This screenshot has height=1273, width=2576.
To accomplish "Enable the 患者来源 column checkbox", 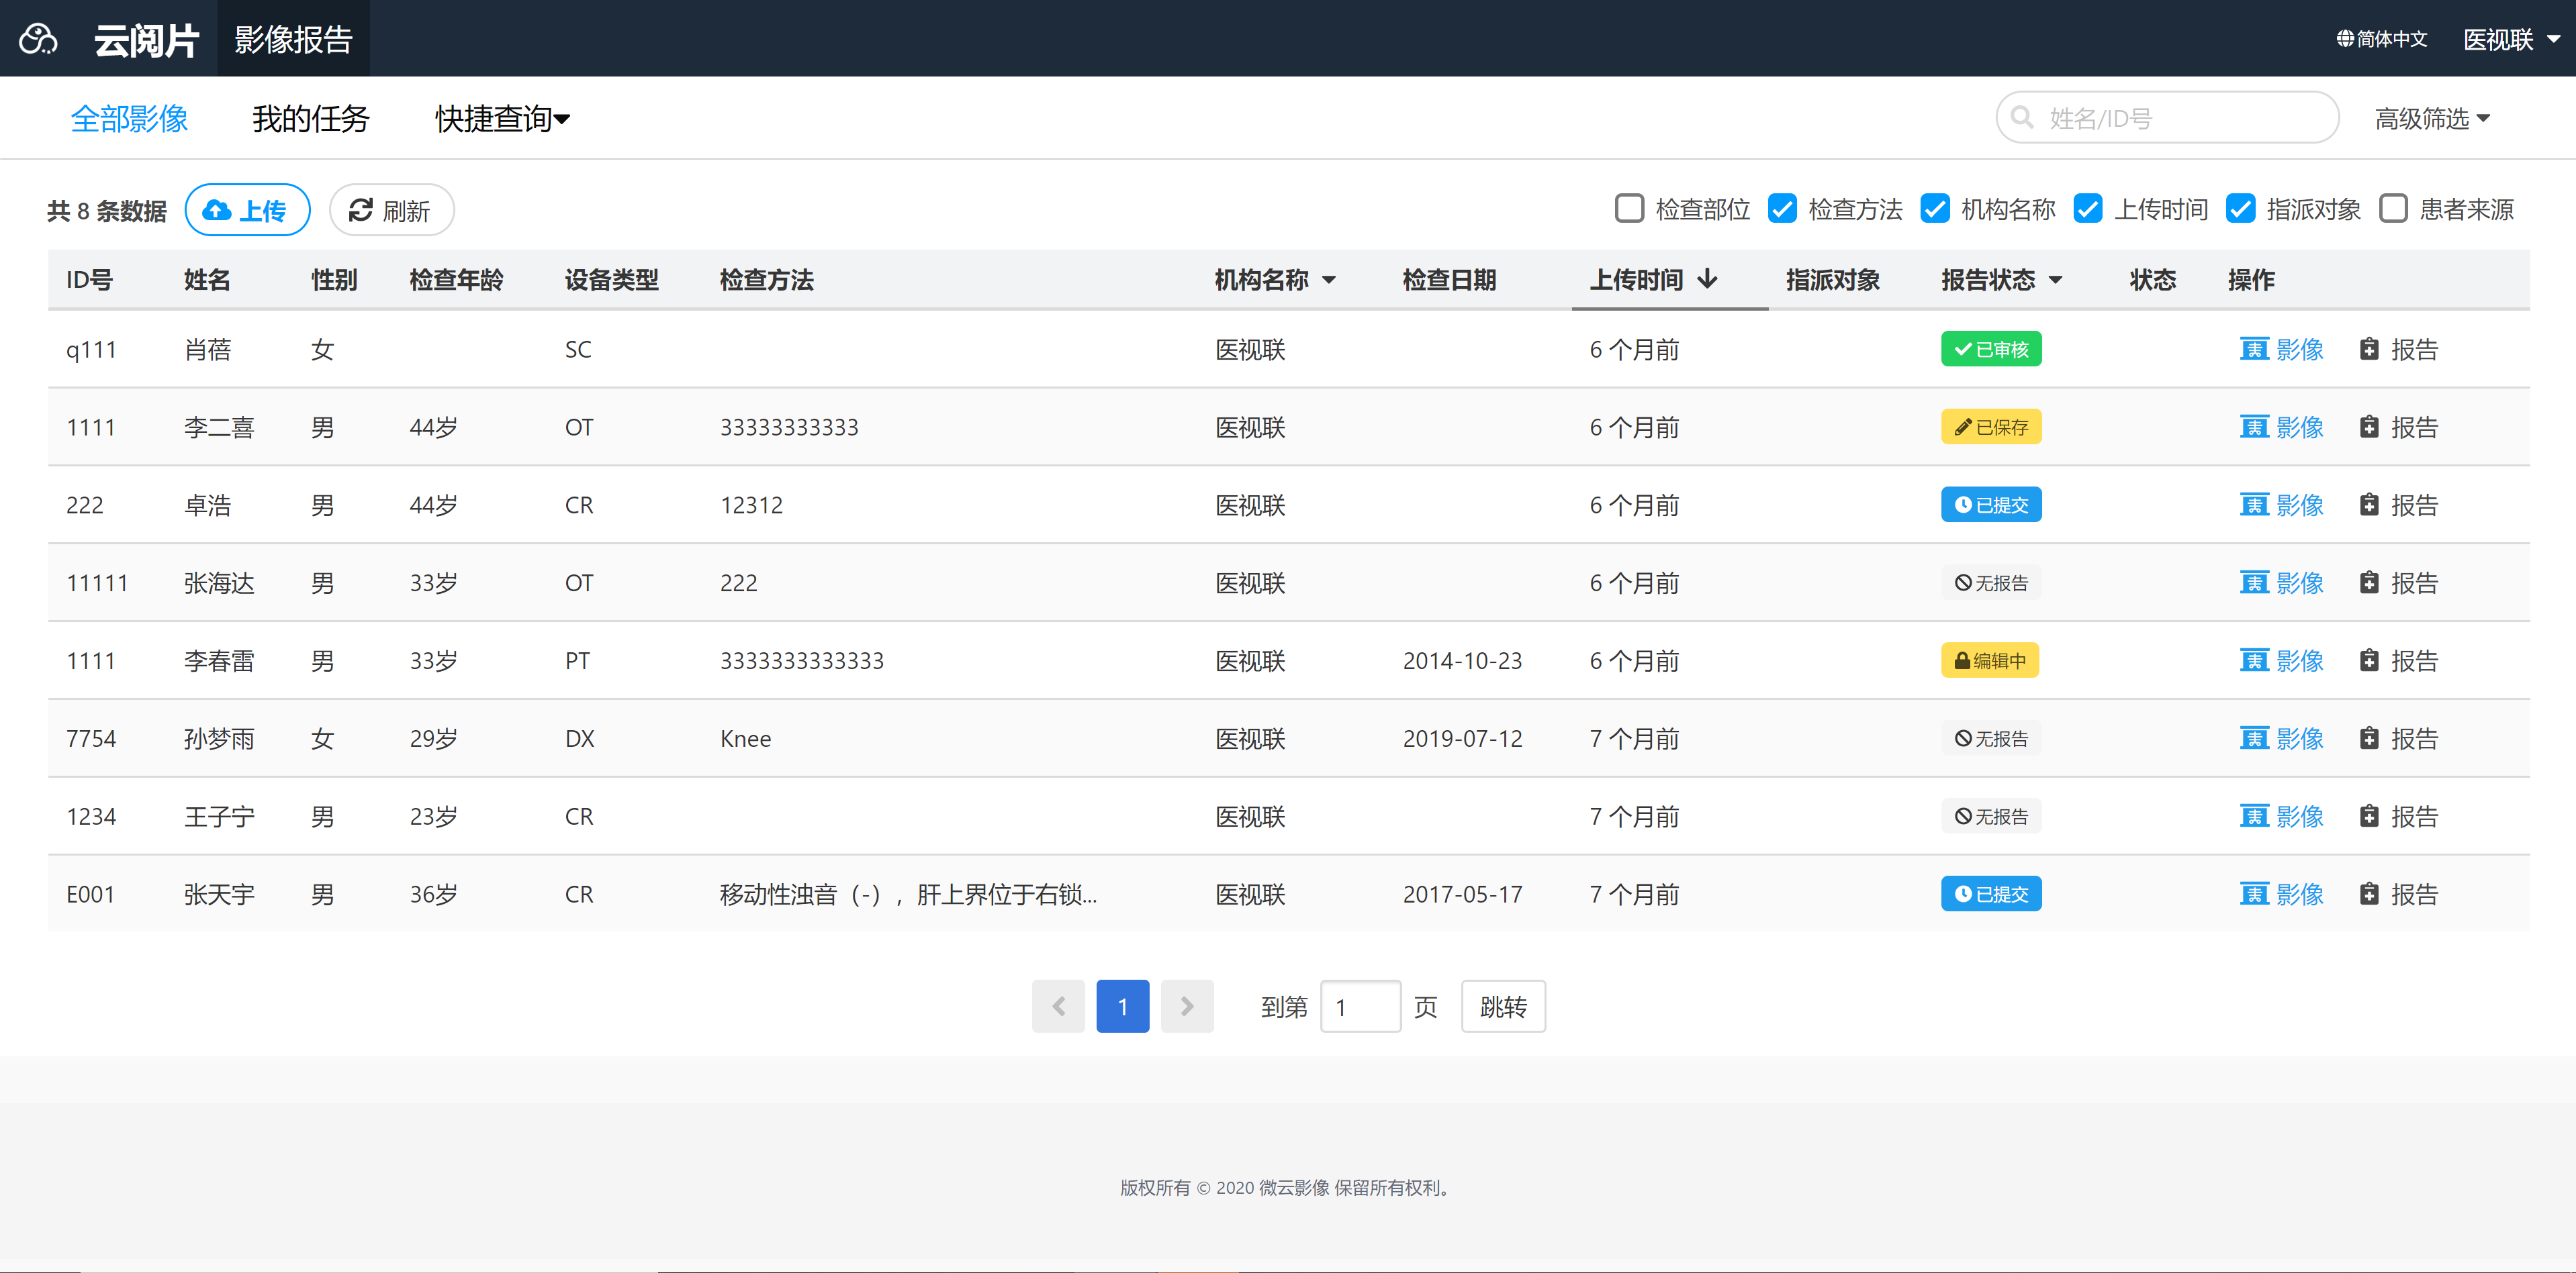I will (x=2393, y=209).
